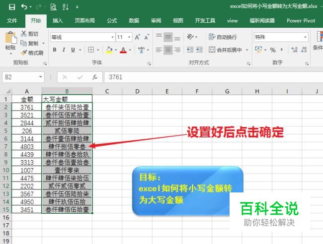Open the font size 11 dropdown
The height and width of the screenshot is (244, 323).
(x=129, y=37)
